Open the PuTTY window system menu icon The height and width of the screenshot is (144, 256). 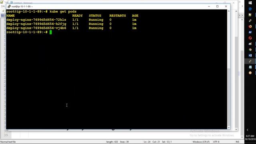point(9,6)
